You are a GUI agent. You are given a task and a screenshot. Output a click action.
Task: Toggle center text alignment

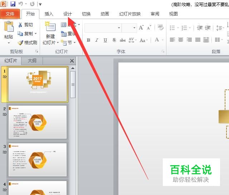[181, 40]
